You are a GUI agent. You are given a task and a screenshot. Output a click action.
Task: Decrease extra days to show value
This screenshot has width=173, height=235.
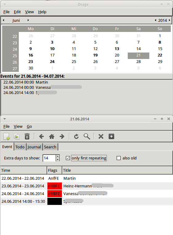click(x=58, y=160)
